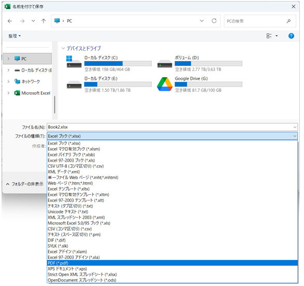Select the Google Drive (G:) icon
304x286 pixels.
[165, 84]
